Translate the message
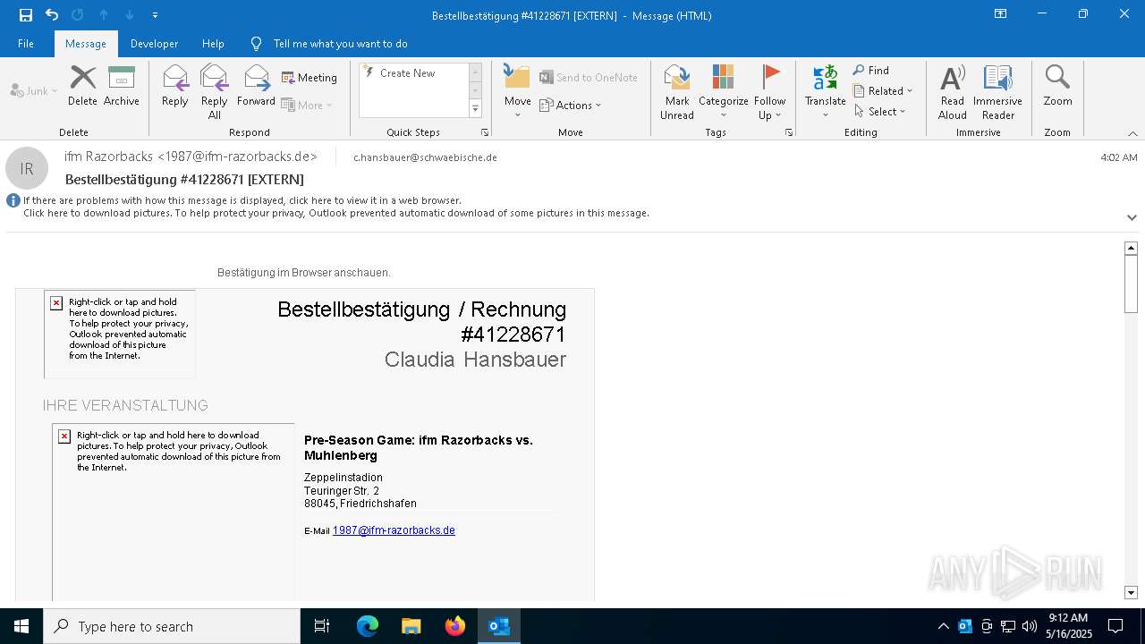The height and width of the screenshot is (644, 1145). (x=825, y=92)
